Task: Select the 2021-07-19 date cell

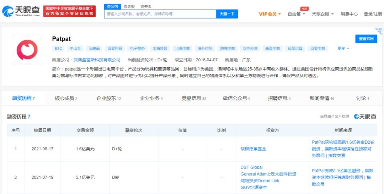Action: pos(42,177)
